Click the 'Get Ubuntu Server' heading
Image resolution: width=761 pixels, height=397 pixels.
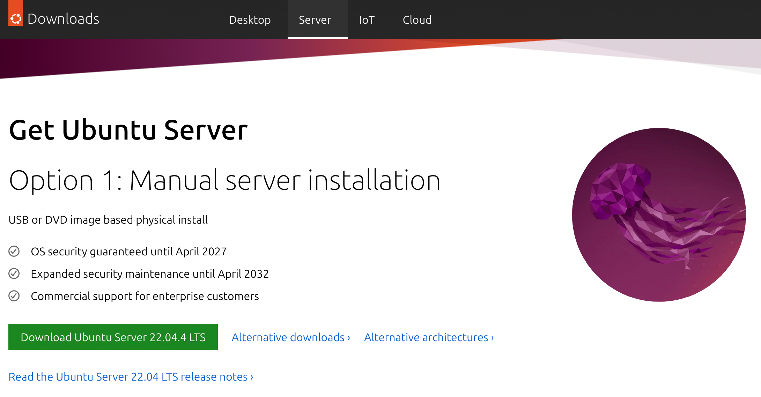pos(128,130)
